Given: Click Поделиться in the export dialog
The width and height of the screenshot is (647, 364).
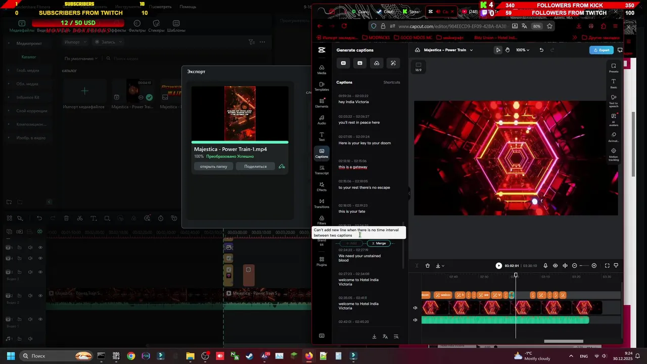Looking at the screenshot, I should pyautogui.click(x=255, y=166).
